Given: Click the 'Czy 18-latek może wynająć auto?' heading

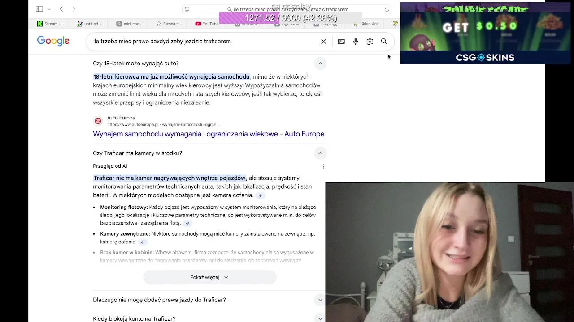Looking at the screenshot, I should pyautogui.click(x=136, y=64).
